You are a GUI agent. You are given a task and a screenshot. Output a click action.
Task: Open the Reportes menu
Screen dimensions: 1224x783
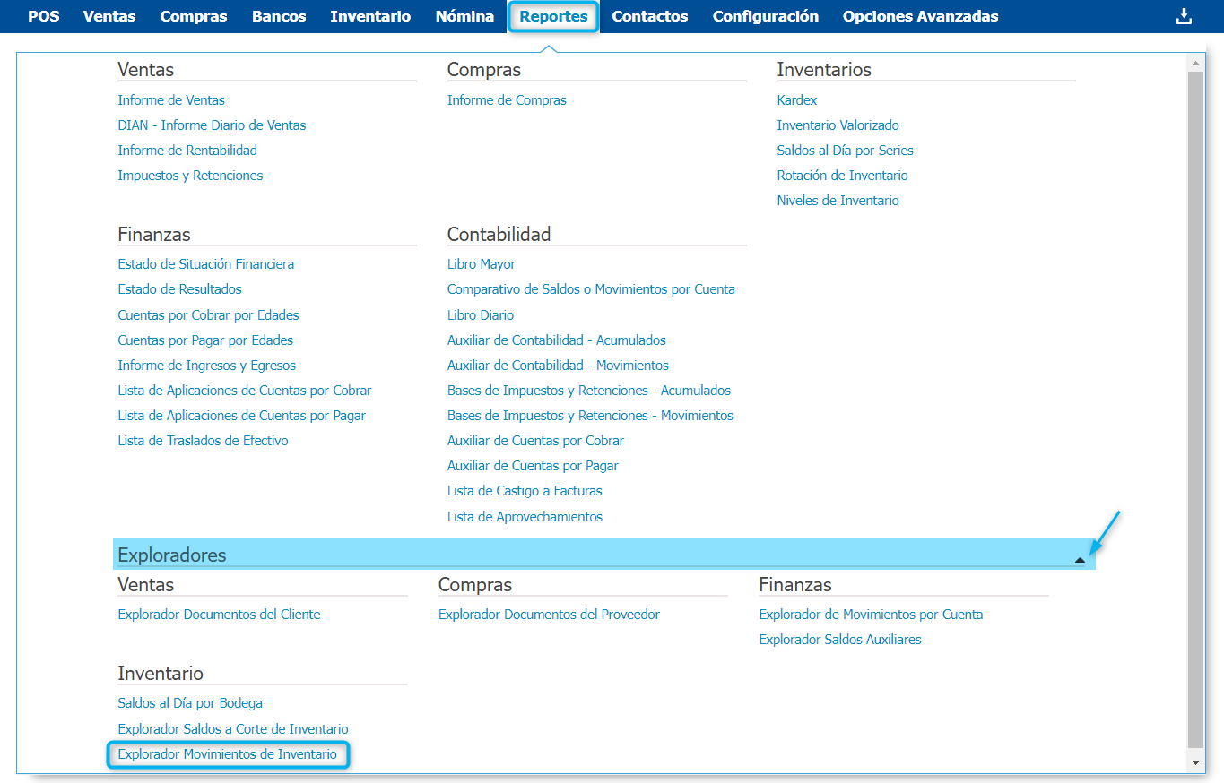click(553, 16)
